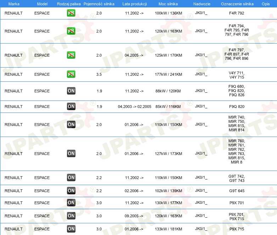
Task: Select engine codes starting with M9R 740
Action: [x=237, y=124]
